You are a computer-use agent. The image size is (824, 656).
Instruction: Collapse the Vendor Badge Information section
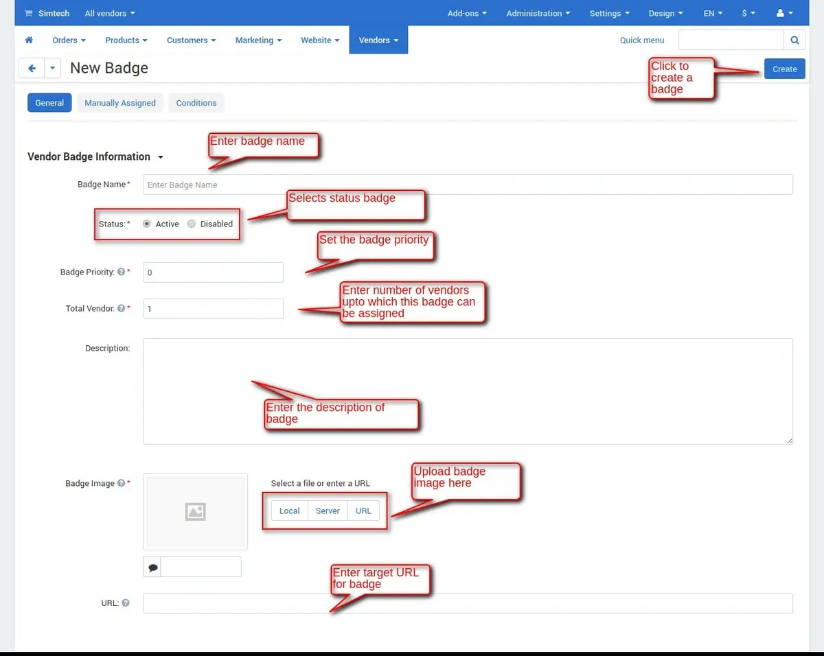(161, 157)
